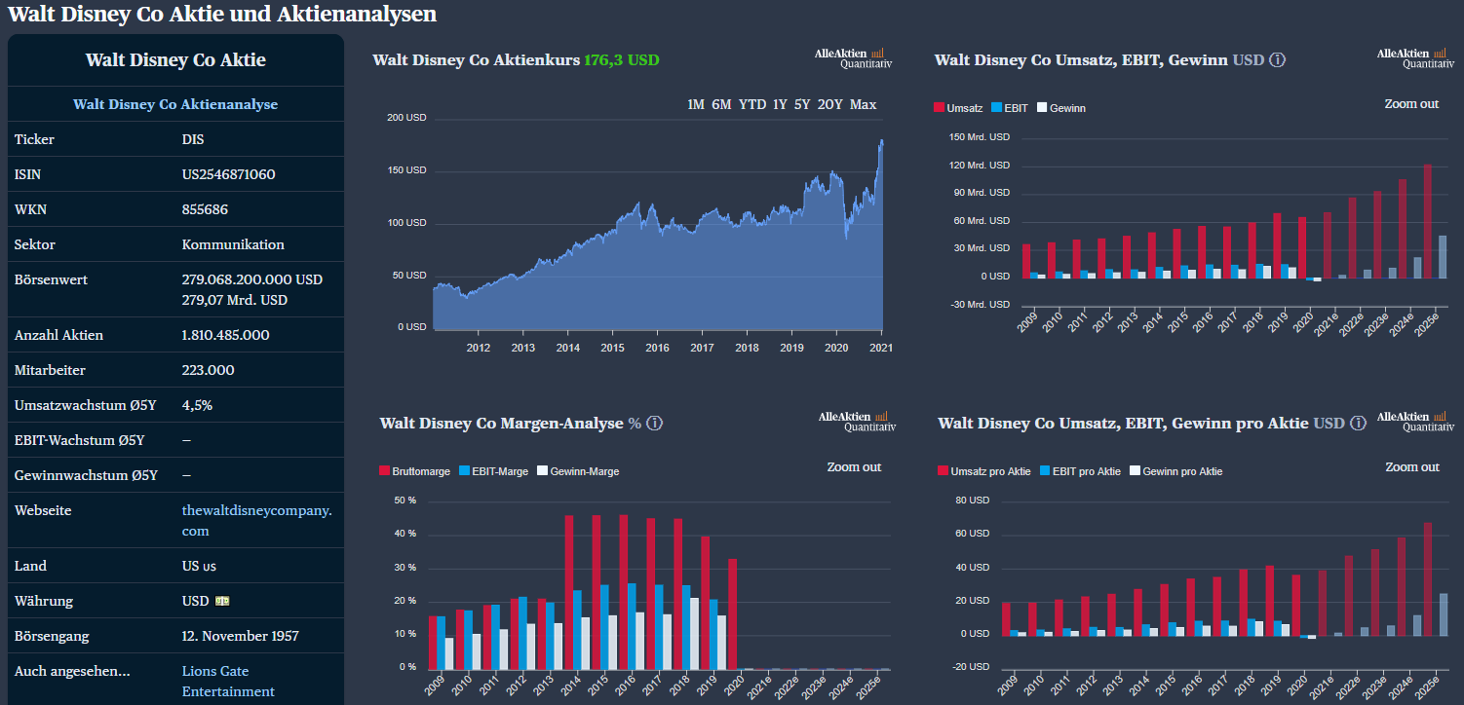Toggle Bruttomarge series in margin legend
Screen dimensions: 1464x705
414,471
